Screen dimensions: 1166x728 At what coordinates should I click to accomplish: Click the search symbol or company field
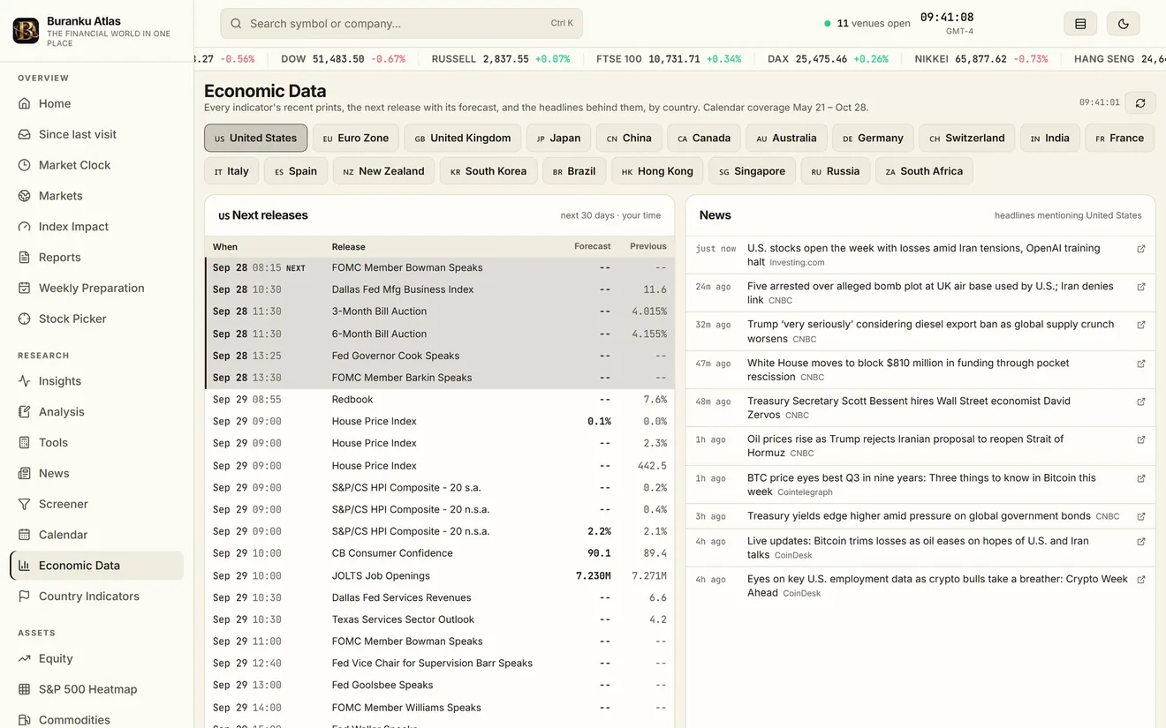point(401,24)
